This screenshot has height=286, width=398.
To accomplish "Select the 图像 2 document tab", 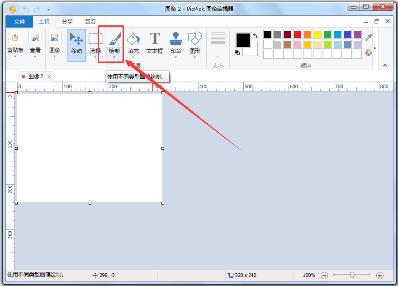I will pos(36,76).
